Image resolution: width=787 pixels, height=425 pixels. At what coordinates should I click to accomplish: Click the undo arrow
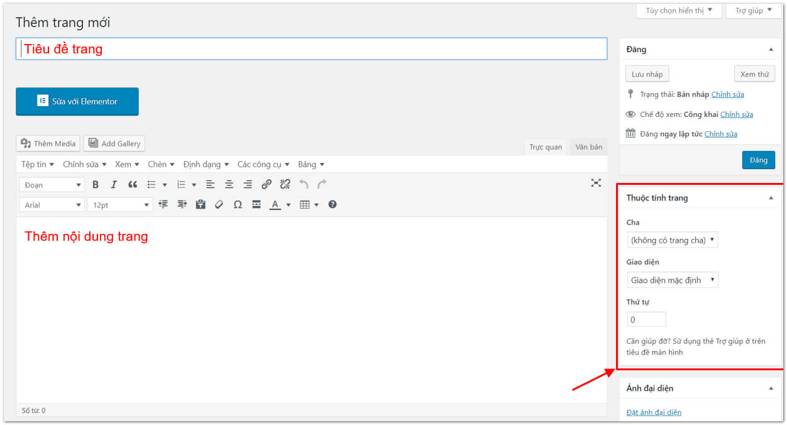tap(304, 184)
